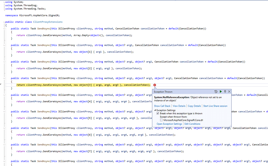The height and width of the screenshot is (166, 268).
Task: Click the green continue execution arrow
Action: (221, 91)
